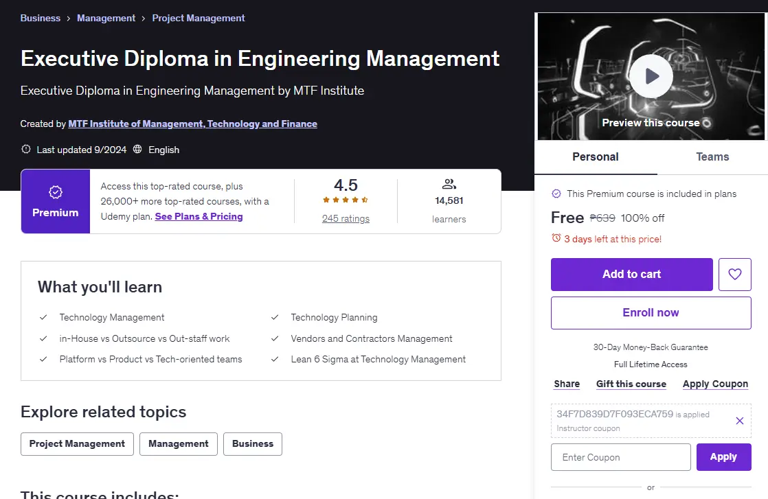Open the Project Management breadcrumb link
This screenshot has width=768, height=499.
coord(199,18)
